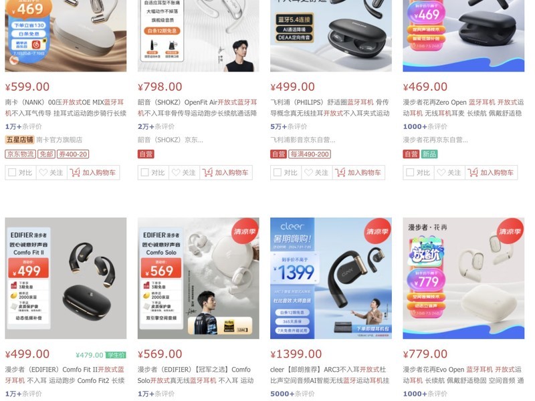
Task: Open the cleer ARC3 product image
Action: click(x=331, y=278)
